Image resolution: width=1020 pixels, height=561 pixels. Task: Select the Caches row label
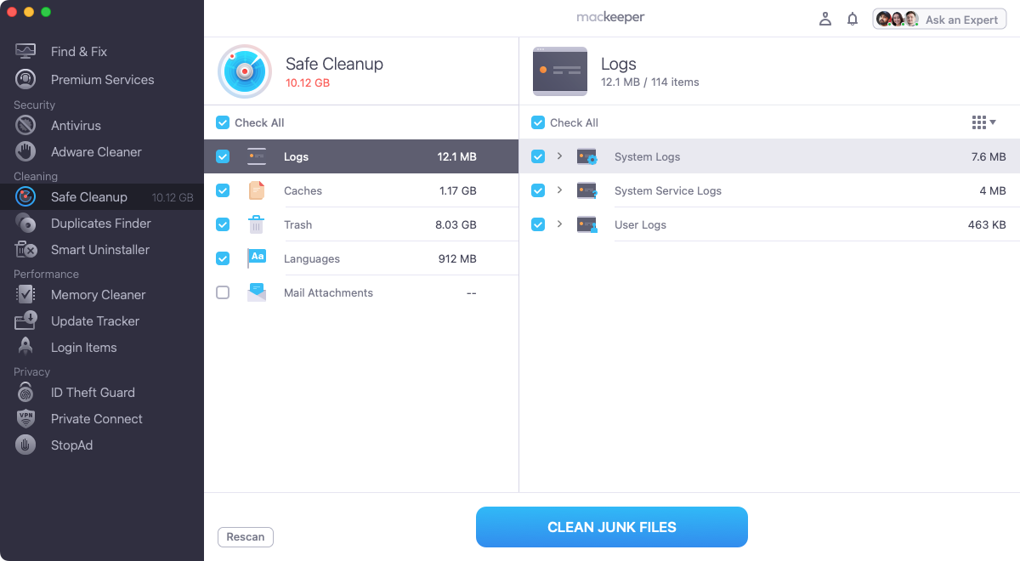[x=303, y=190]
